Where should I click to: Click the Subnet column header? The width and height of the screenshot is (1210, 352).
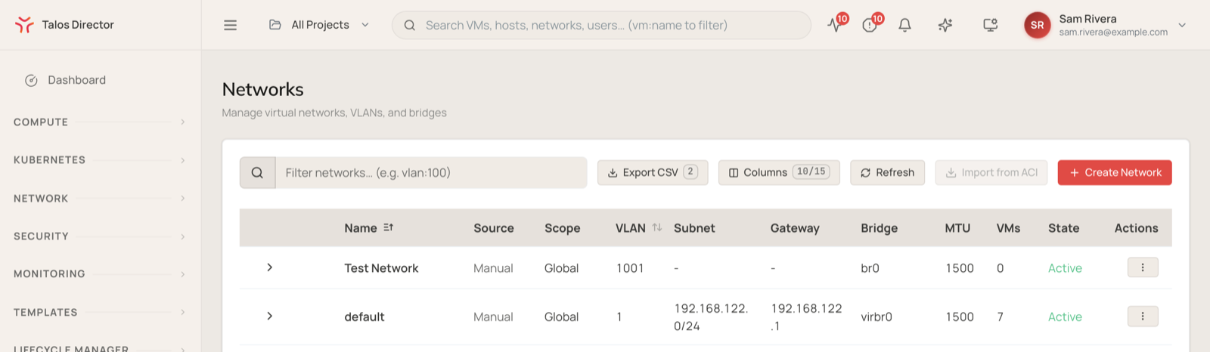pyautogui.click(x=694, y=228)
